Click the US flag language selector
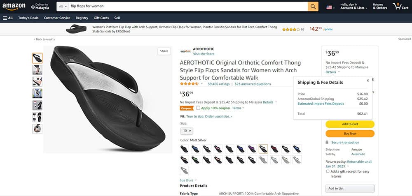This screenshot has width=412, height=196. tap(330, 7)
